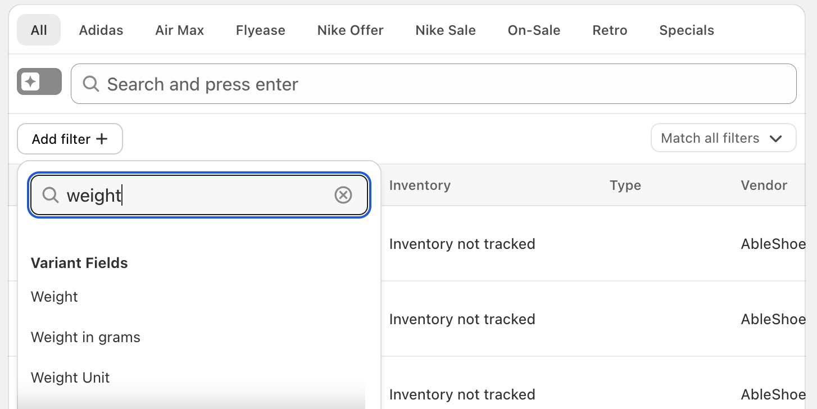Viewport: 817px width, 409px height.
Task: Open the Nike Offer tab
Action: pos(350,30)
